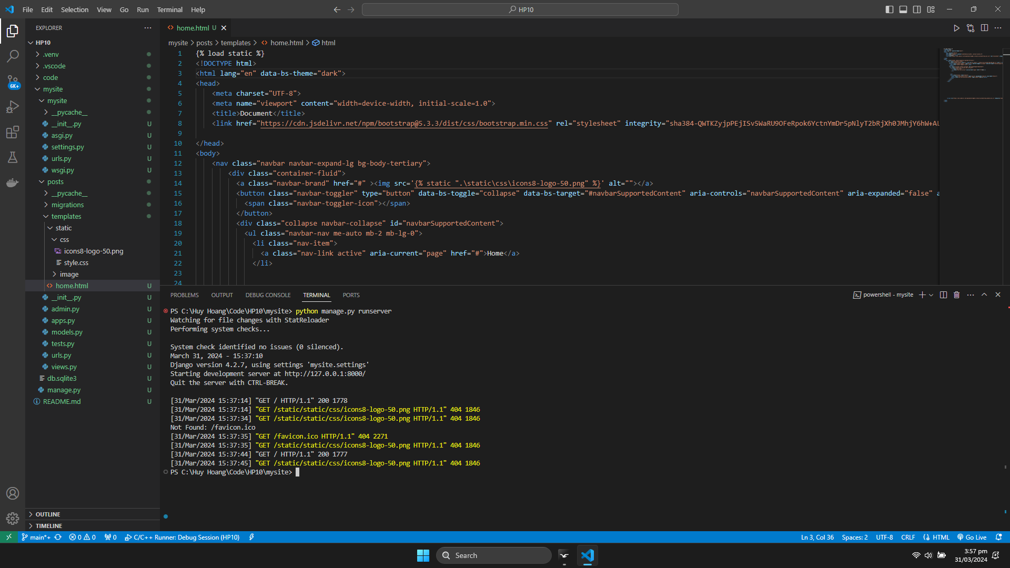Start Go Live server

[x=972, y=537]
